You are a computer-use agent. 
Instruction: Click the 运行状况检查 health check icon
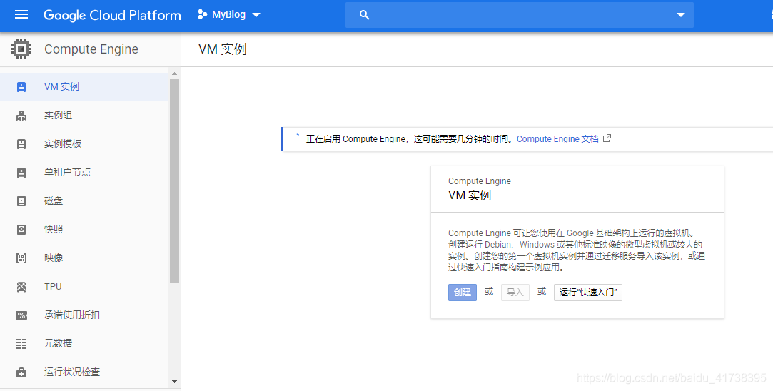pos(21,372)
